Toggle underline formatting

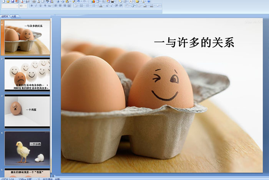(40, 6)
